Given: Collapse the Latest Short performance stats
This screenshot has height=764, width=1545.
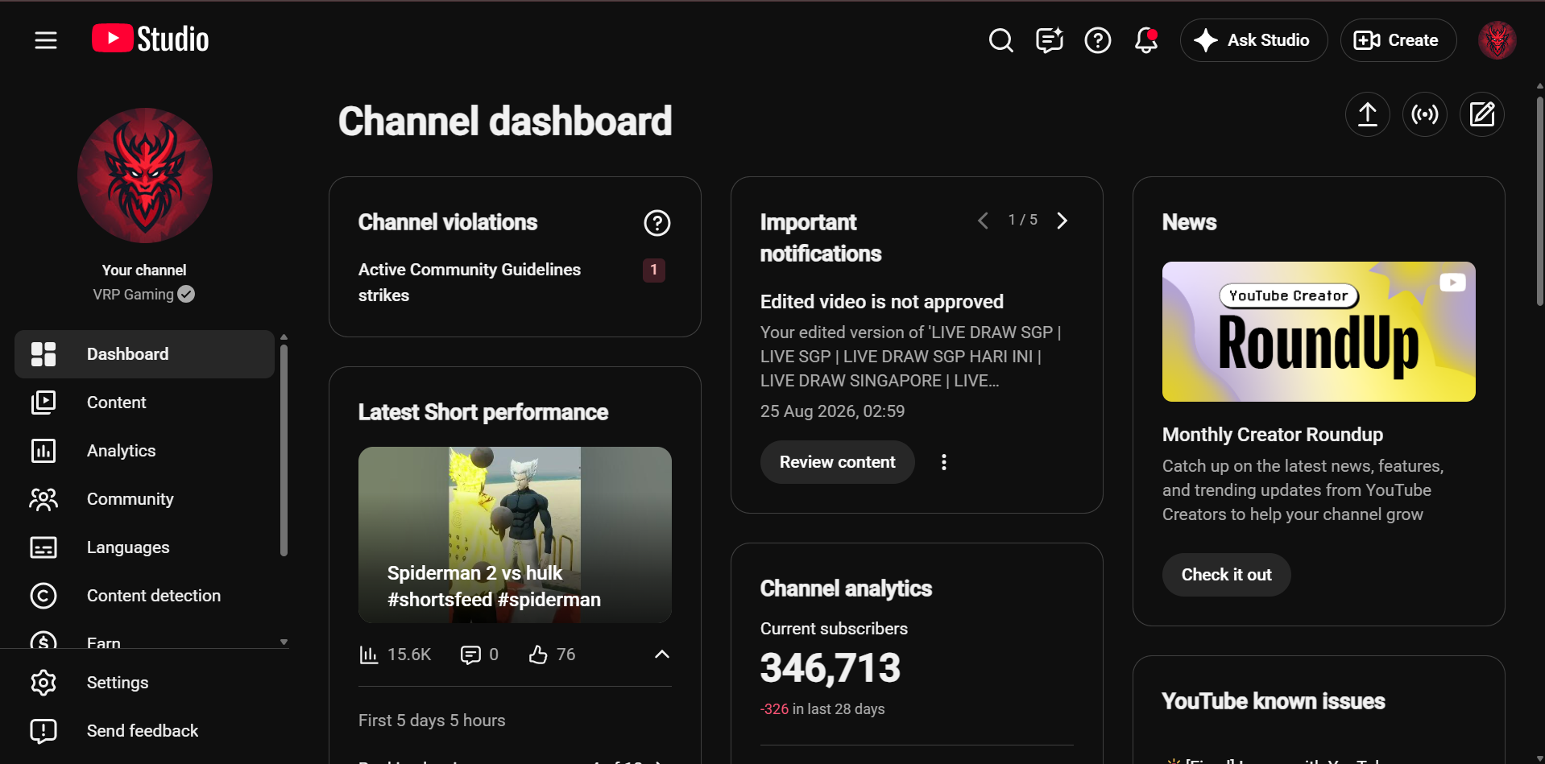Looking at the screenshot, I should coord(661,655).
